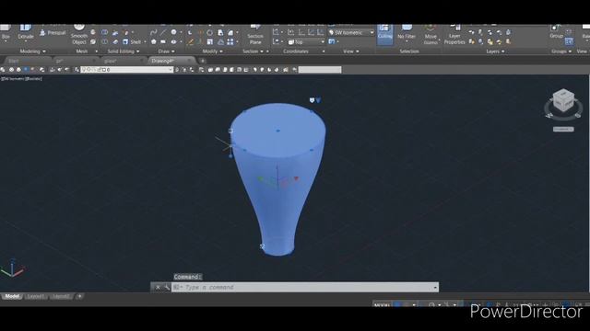
Task: Click the MODEL status bar button
Action: point(382,304)
